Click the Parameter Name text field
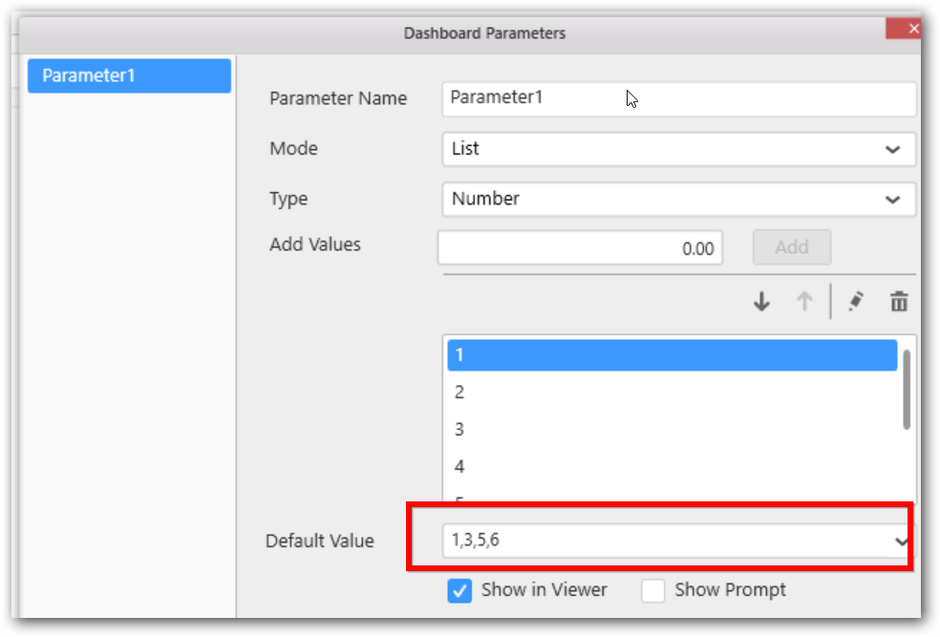Viewport: 940px width, 637px height. (678, 98)
